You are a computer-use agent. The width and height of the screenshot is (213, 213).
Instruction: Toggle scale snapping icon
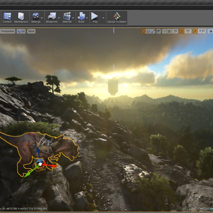point(195,31)
